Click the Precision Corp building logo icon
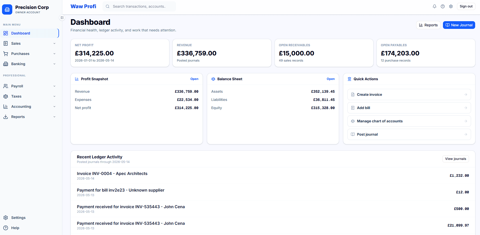The width and height of the screenshot is (480, 235). pyautogui.click(x=7, y=9)
